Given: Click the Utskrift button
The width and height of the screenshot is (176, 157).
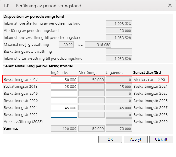Looking at the screenshot, I should click(x=161, y=139).
